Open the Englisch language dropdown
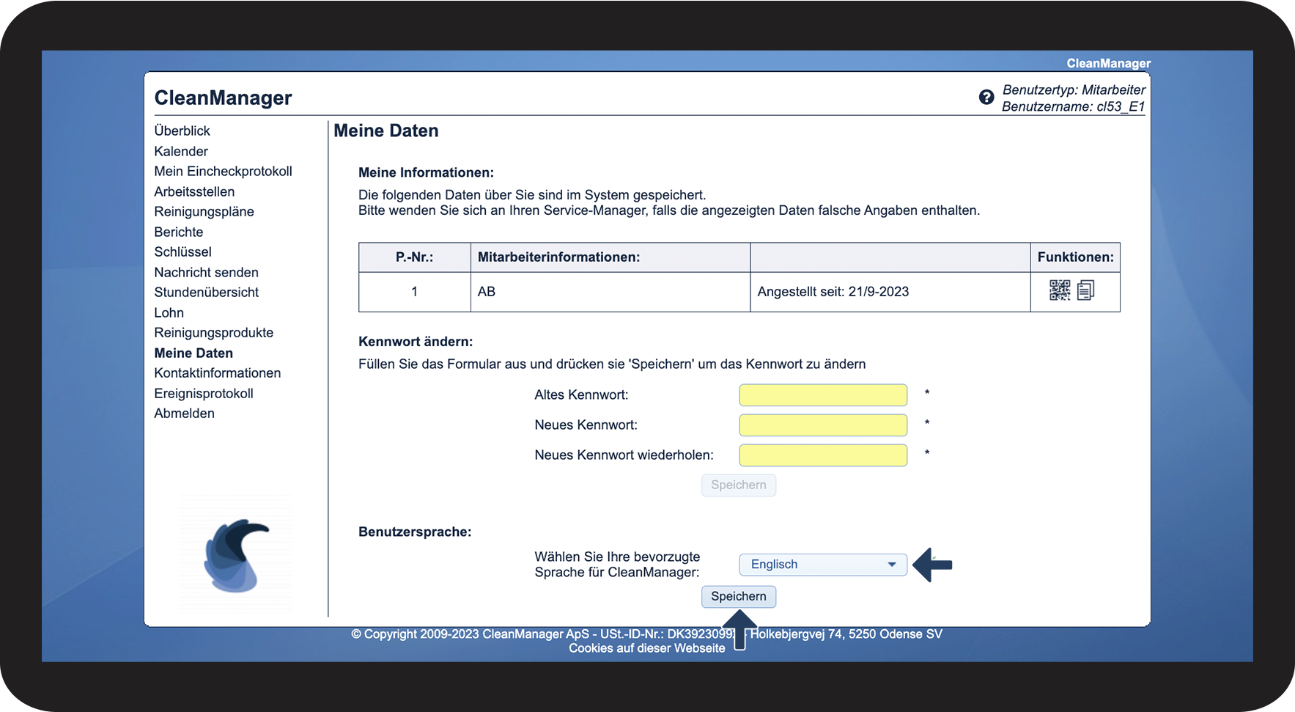The height and width of the screenshot is (712, 1295). click(x=822, y=565)
